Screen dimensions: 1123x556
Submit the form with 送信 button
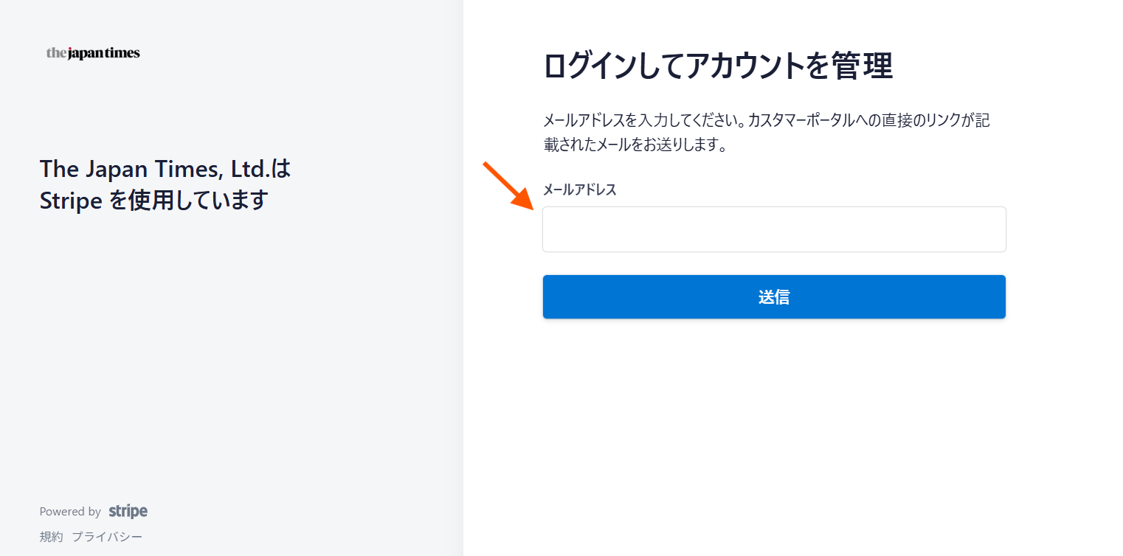pyautogui.click(x=774, y=297)
